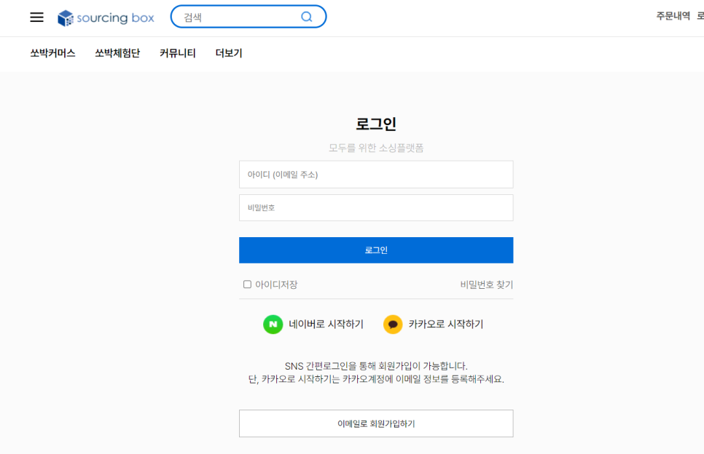This screenshot has height=454, width=704.
Task: Select 네이버로 시작하기 text
Action: click(326, 324)
